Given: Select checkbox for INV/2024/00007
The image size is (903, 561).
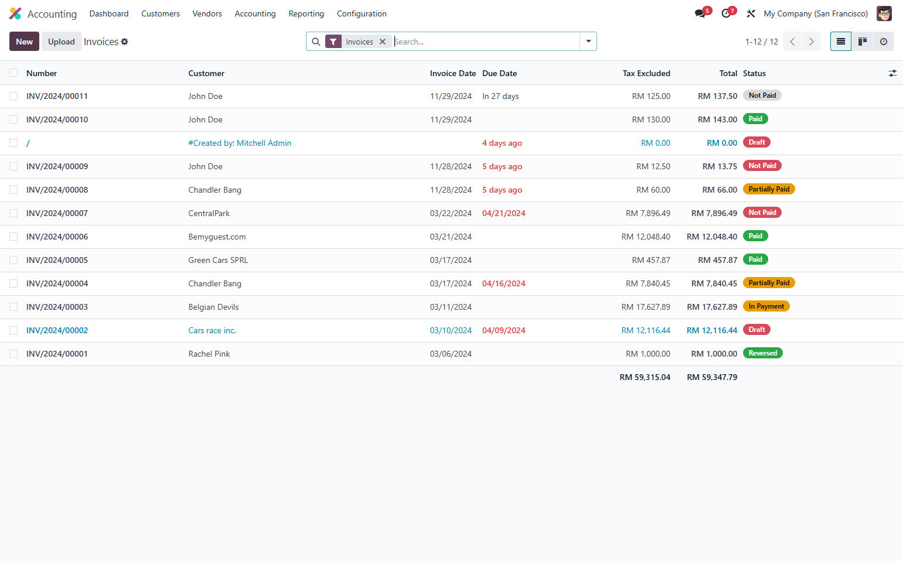Looking at the screenshot, I should pos(13,213).
